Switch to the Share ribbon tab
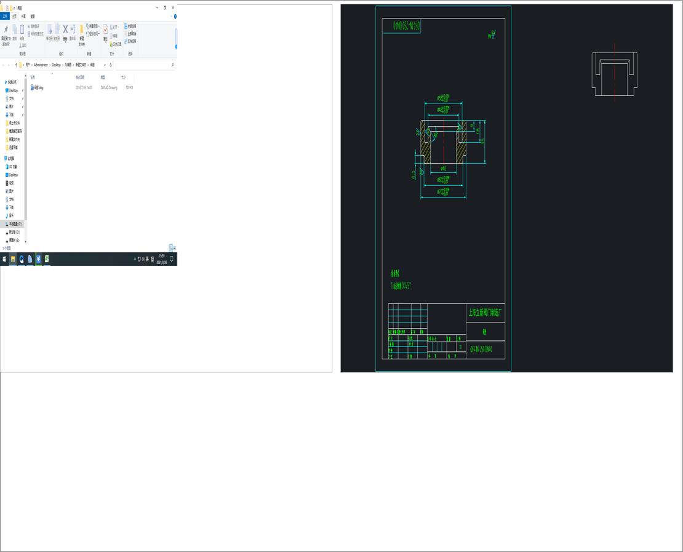Image resolution: width=683 pixels, height=552 pixels. (23, 16)
